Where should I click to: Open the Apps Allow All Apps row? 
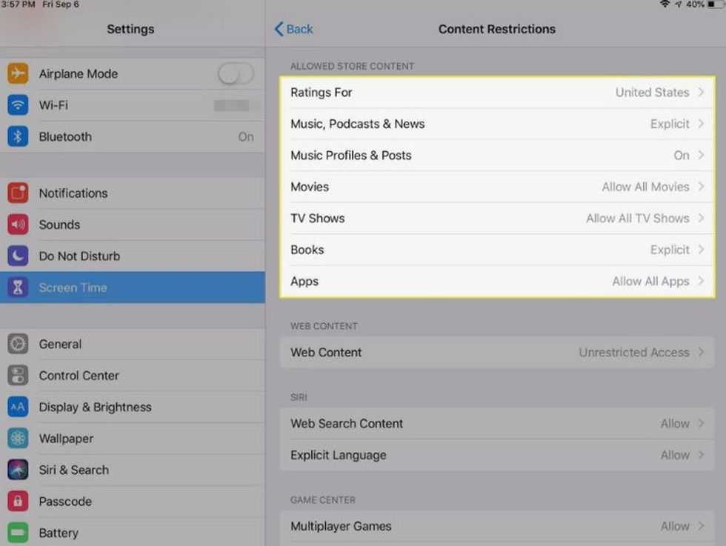click(x=496, y=282)
